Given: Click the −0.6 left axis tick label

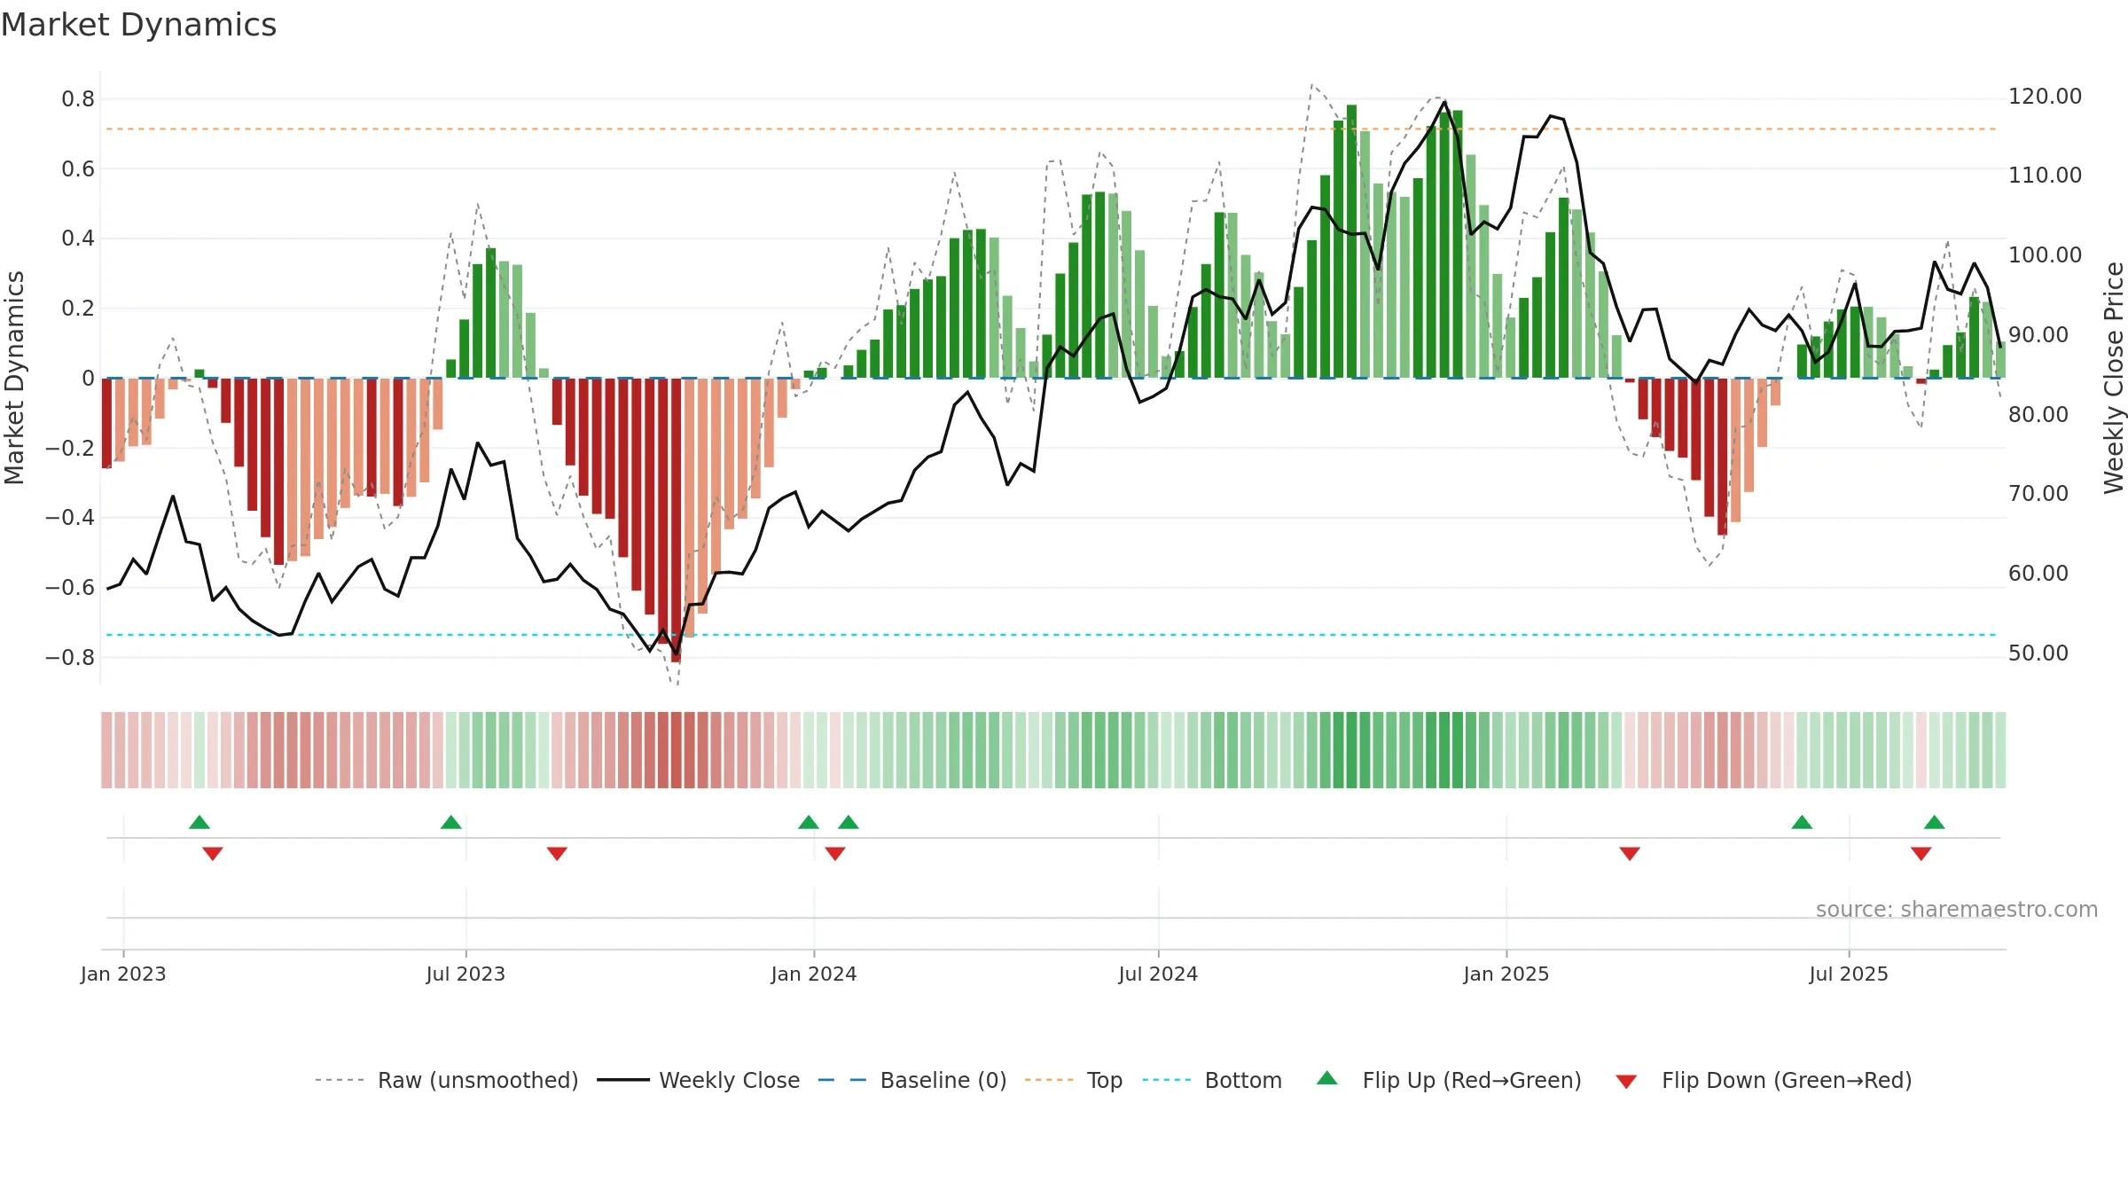Looking at the screenshot, I should (70, 587).
